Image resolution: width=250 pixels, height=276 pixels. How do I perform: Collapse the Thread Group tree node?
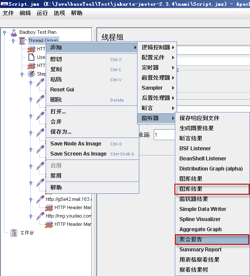[x=13, y=41]
